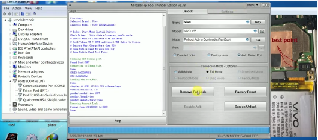This screenshot has width=318, height=140.
Task: Select the Keyboards icon in device tree
Action: [x=15, y=57]
